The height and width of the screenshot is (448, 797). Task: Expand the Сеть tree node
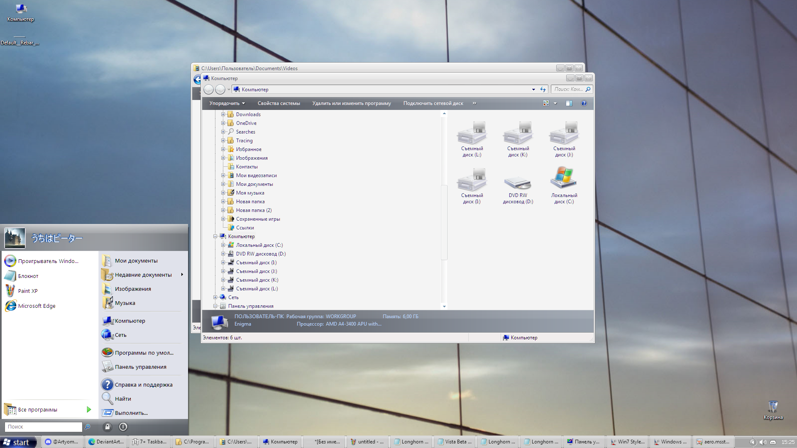coord(215,297)
